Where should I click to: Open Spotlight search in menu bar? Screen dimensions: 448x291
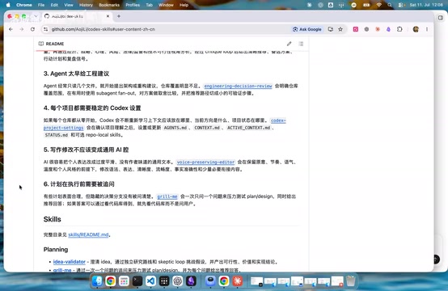pyautogui.click(x=390, y=5)
